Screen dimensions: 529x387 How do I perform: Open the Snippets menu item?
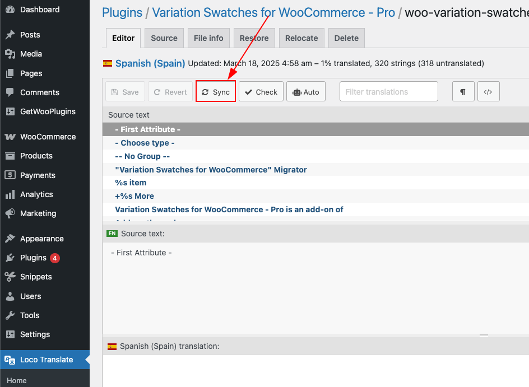click(x=45, y=277)
